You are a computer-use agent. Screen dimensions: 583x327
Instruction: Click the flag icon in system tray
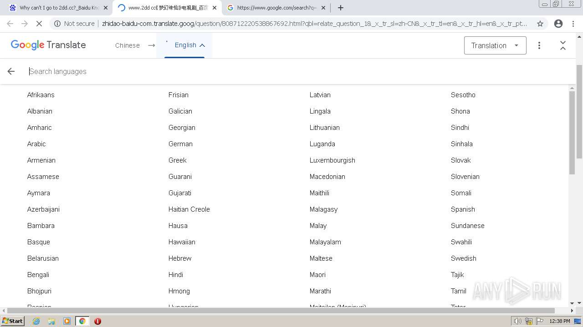pyautogui.click(x=540, y=321)
